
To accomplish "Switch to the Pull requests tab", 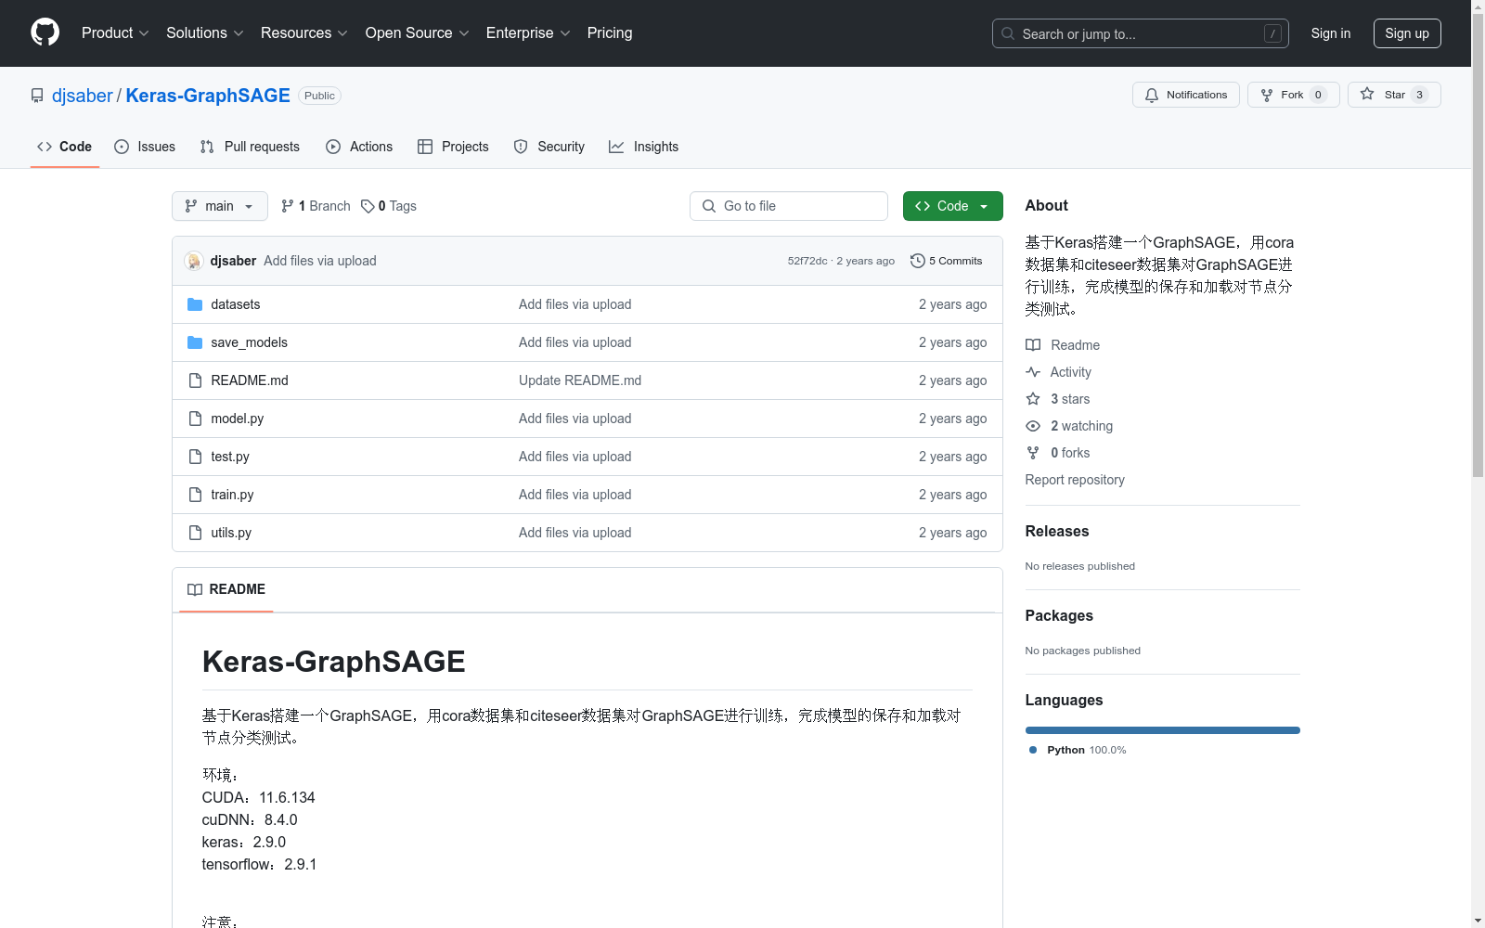I will (x=250, y=147).
